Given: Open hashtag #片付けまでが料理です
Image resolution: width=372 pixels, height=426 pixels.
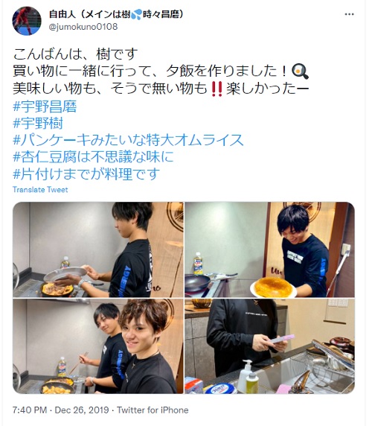Looking at the screenshot, I should point(86,174).
